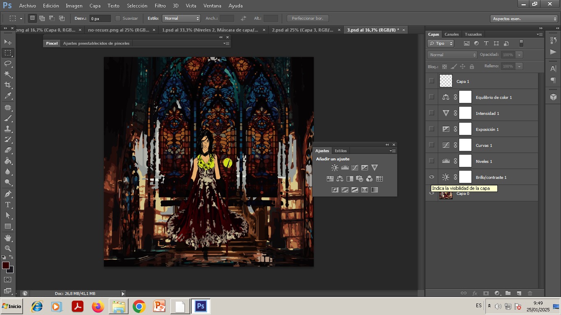
Task: Open the History panel icon in right dock
Action: tap(553, 41)
